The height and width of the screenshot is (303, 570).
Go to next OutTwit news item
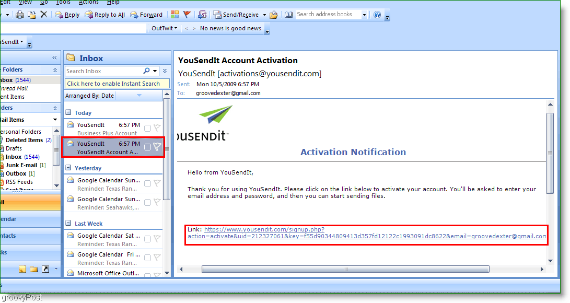point(194,28)
